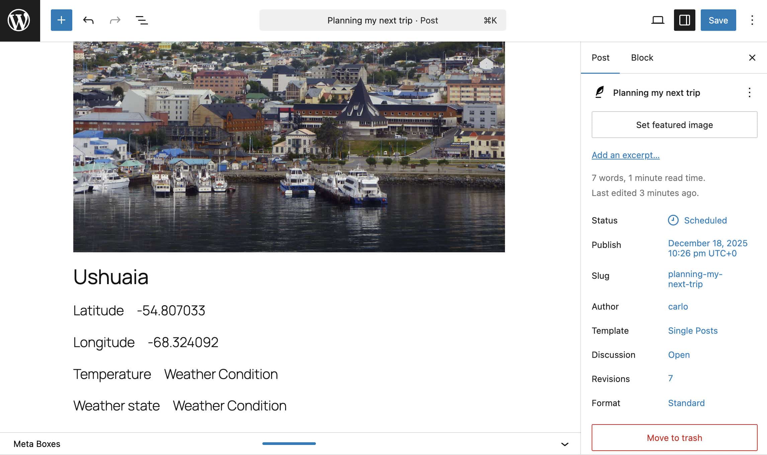Click the WordPress logo to view posts

(x=19, y=20)
